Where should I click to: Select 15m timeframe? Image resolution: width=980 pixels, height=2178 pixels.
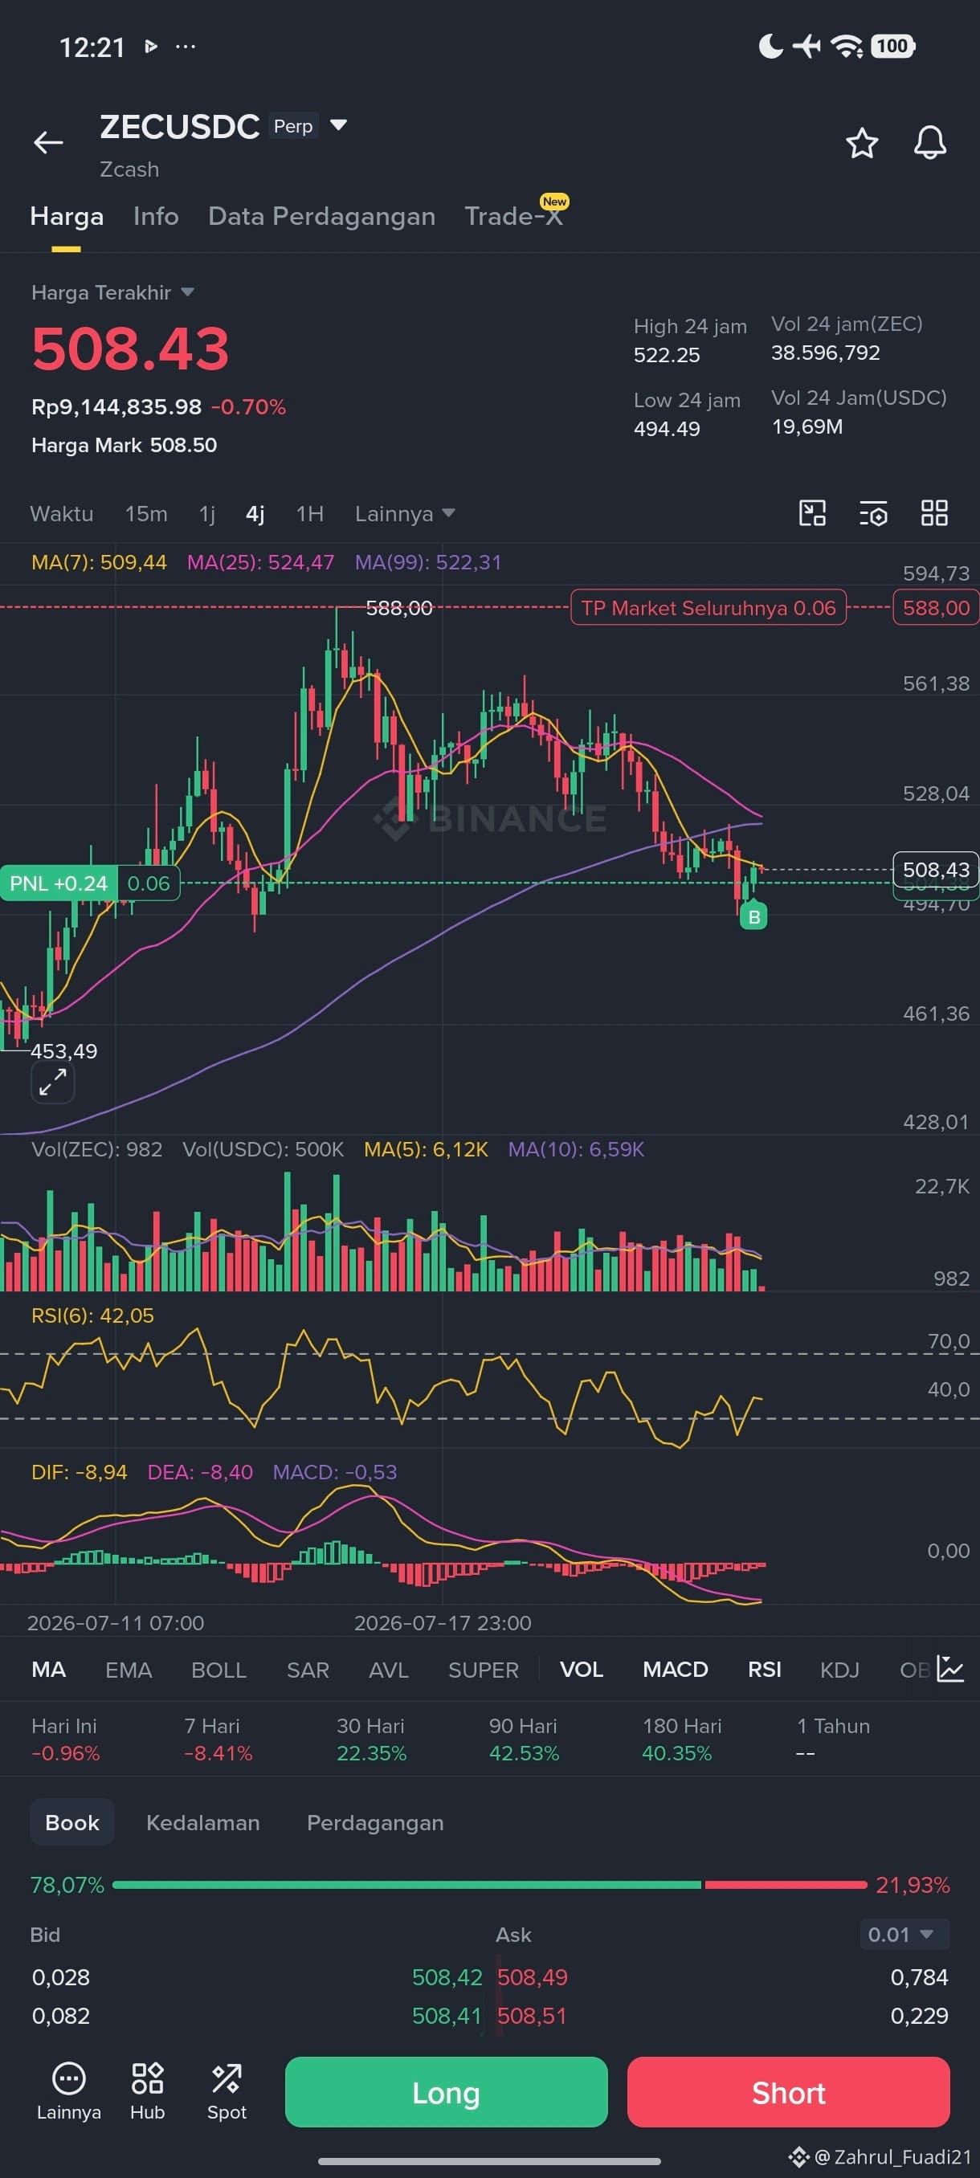click(x=146, y=513)
